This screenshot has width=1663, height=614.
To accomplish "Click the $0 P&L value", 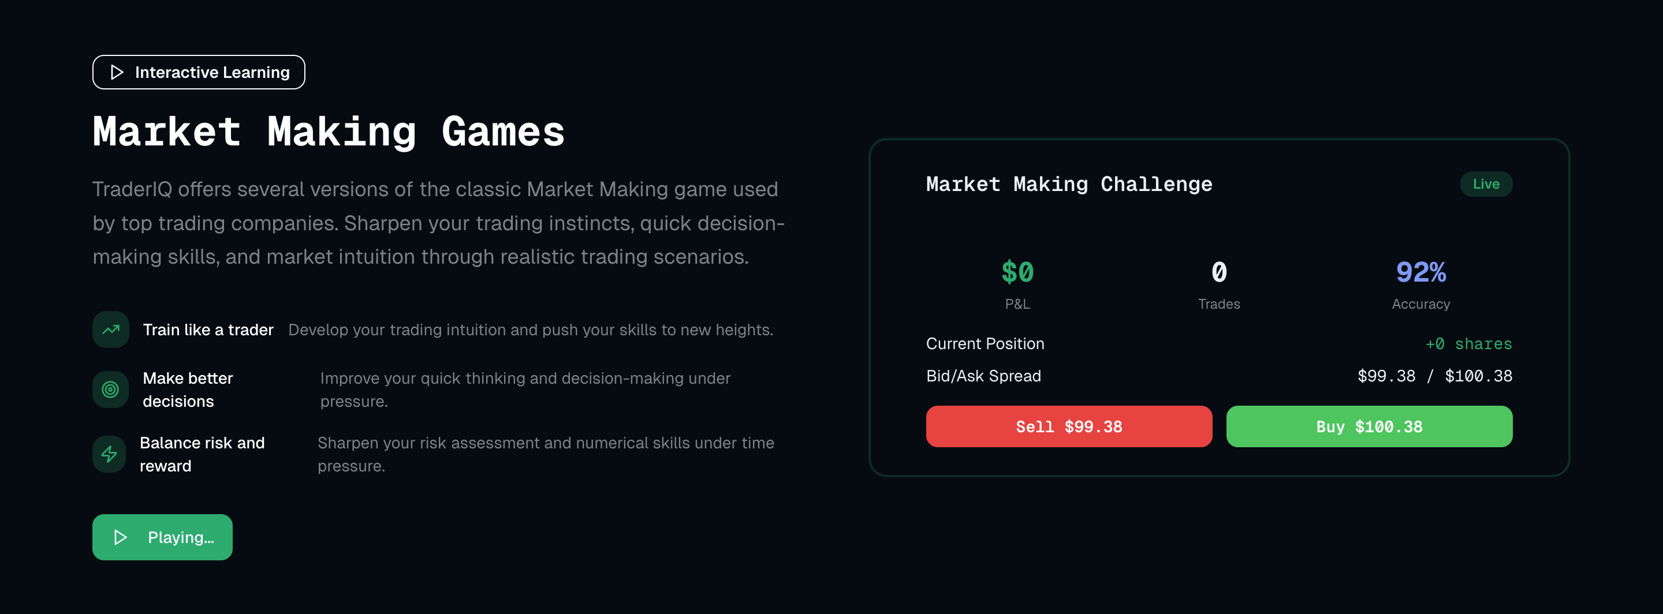I will pos(1017,272).
